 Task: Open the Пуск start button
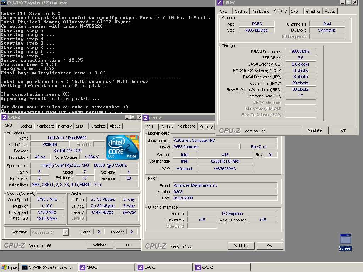[10, 267]
